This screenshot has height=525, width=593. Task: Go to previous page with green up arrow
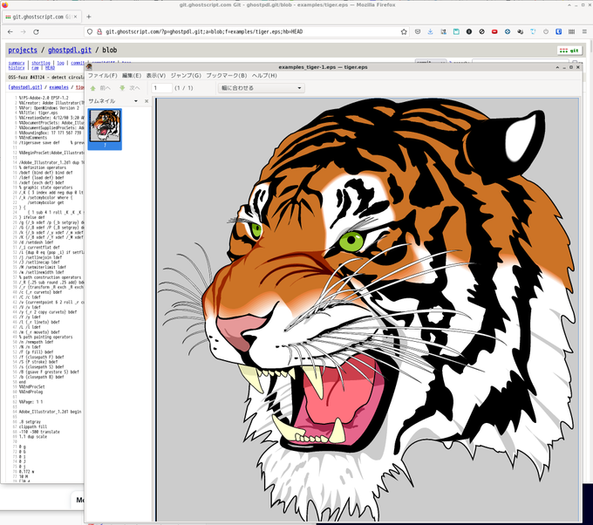(100, 88)
